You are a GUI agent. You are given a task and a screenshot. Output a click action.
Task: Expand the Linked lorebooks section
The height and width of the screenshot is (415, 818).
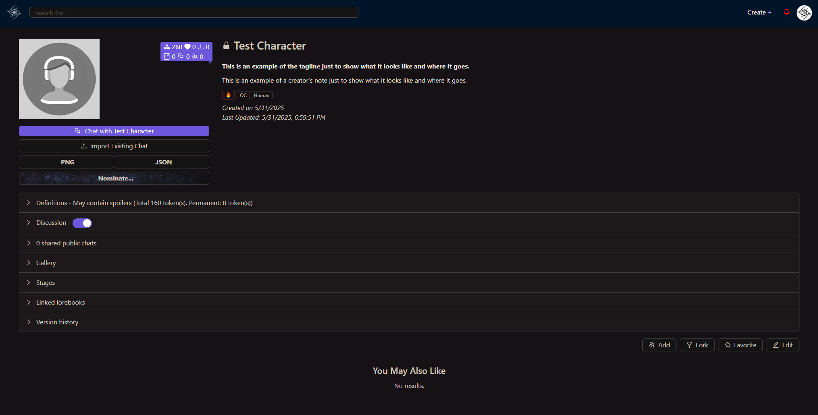point(409,302)
